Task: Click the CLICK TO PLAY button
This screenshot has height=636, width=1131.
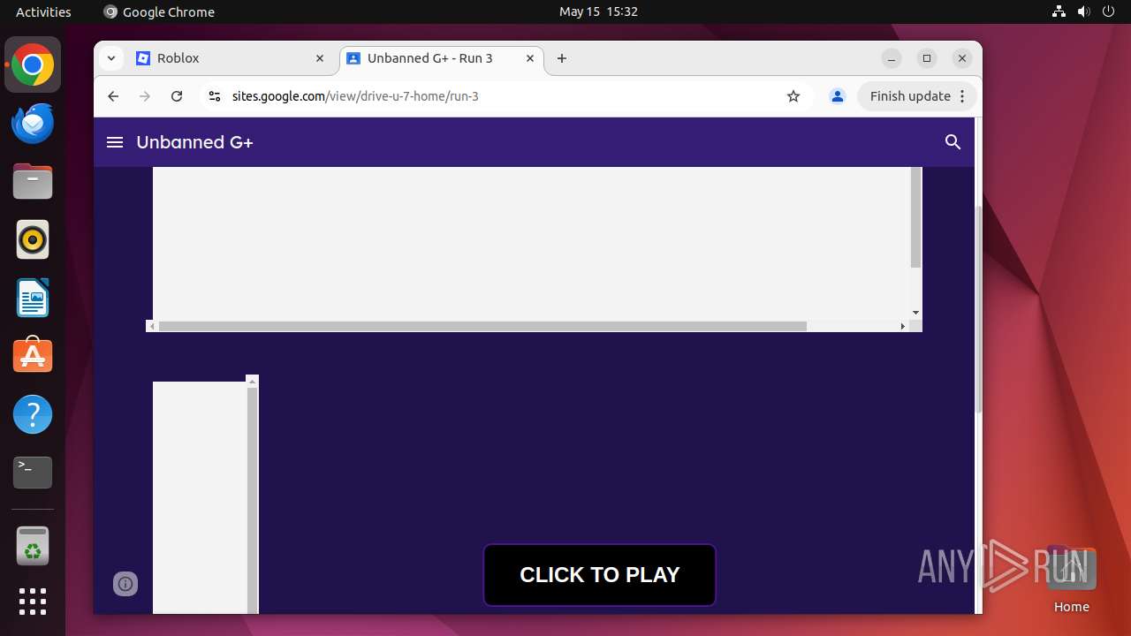Action: (x=600, y=575)
